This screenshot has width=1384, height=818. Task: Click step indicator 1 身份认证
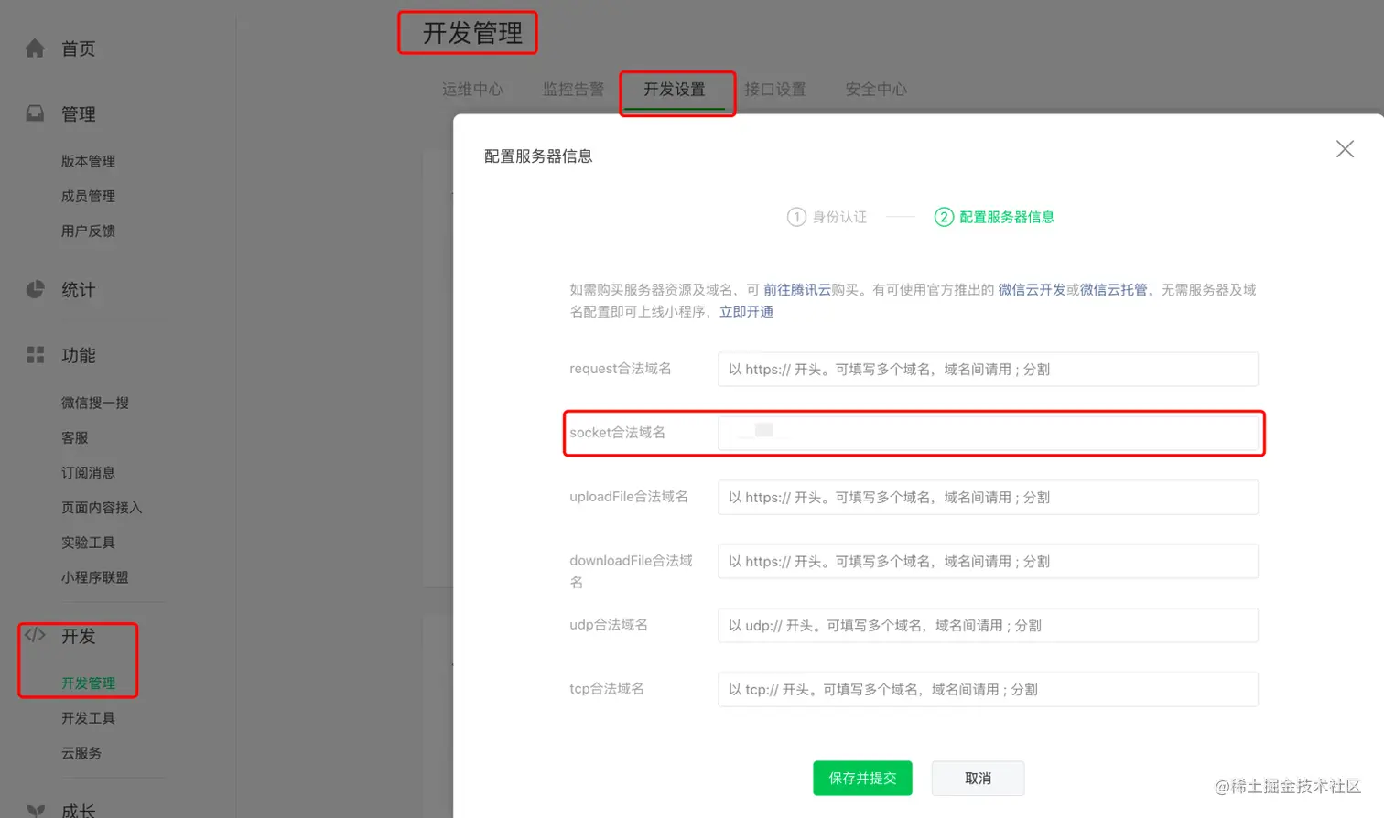pyautogui.click(x=827, y=217)
